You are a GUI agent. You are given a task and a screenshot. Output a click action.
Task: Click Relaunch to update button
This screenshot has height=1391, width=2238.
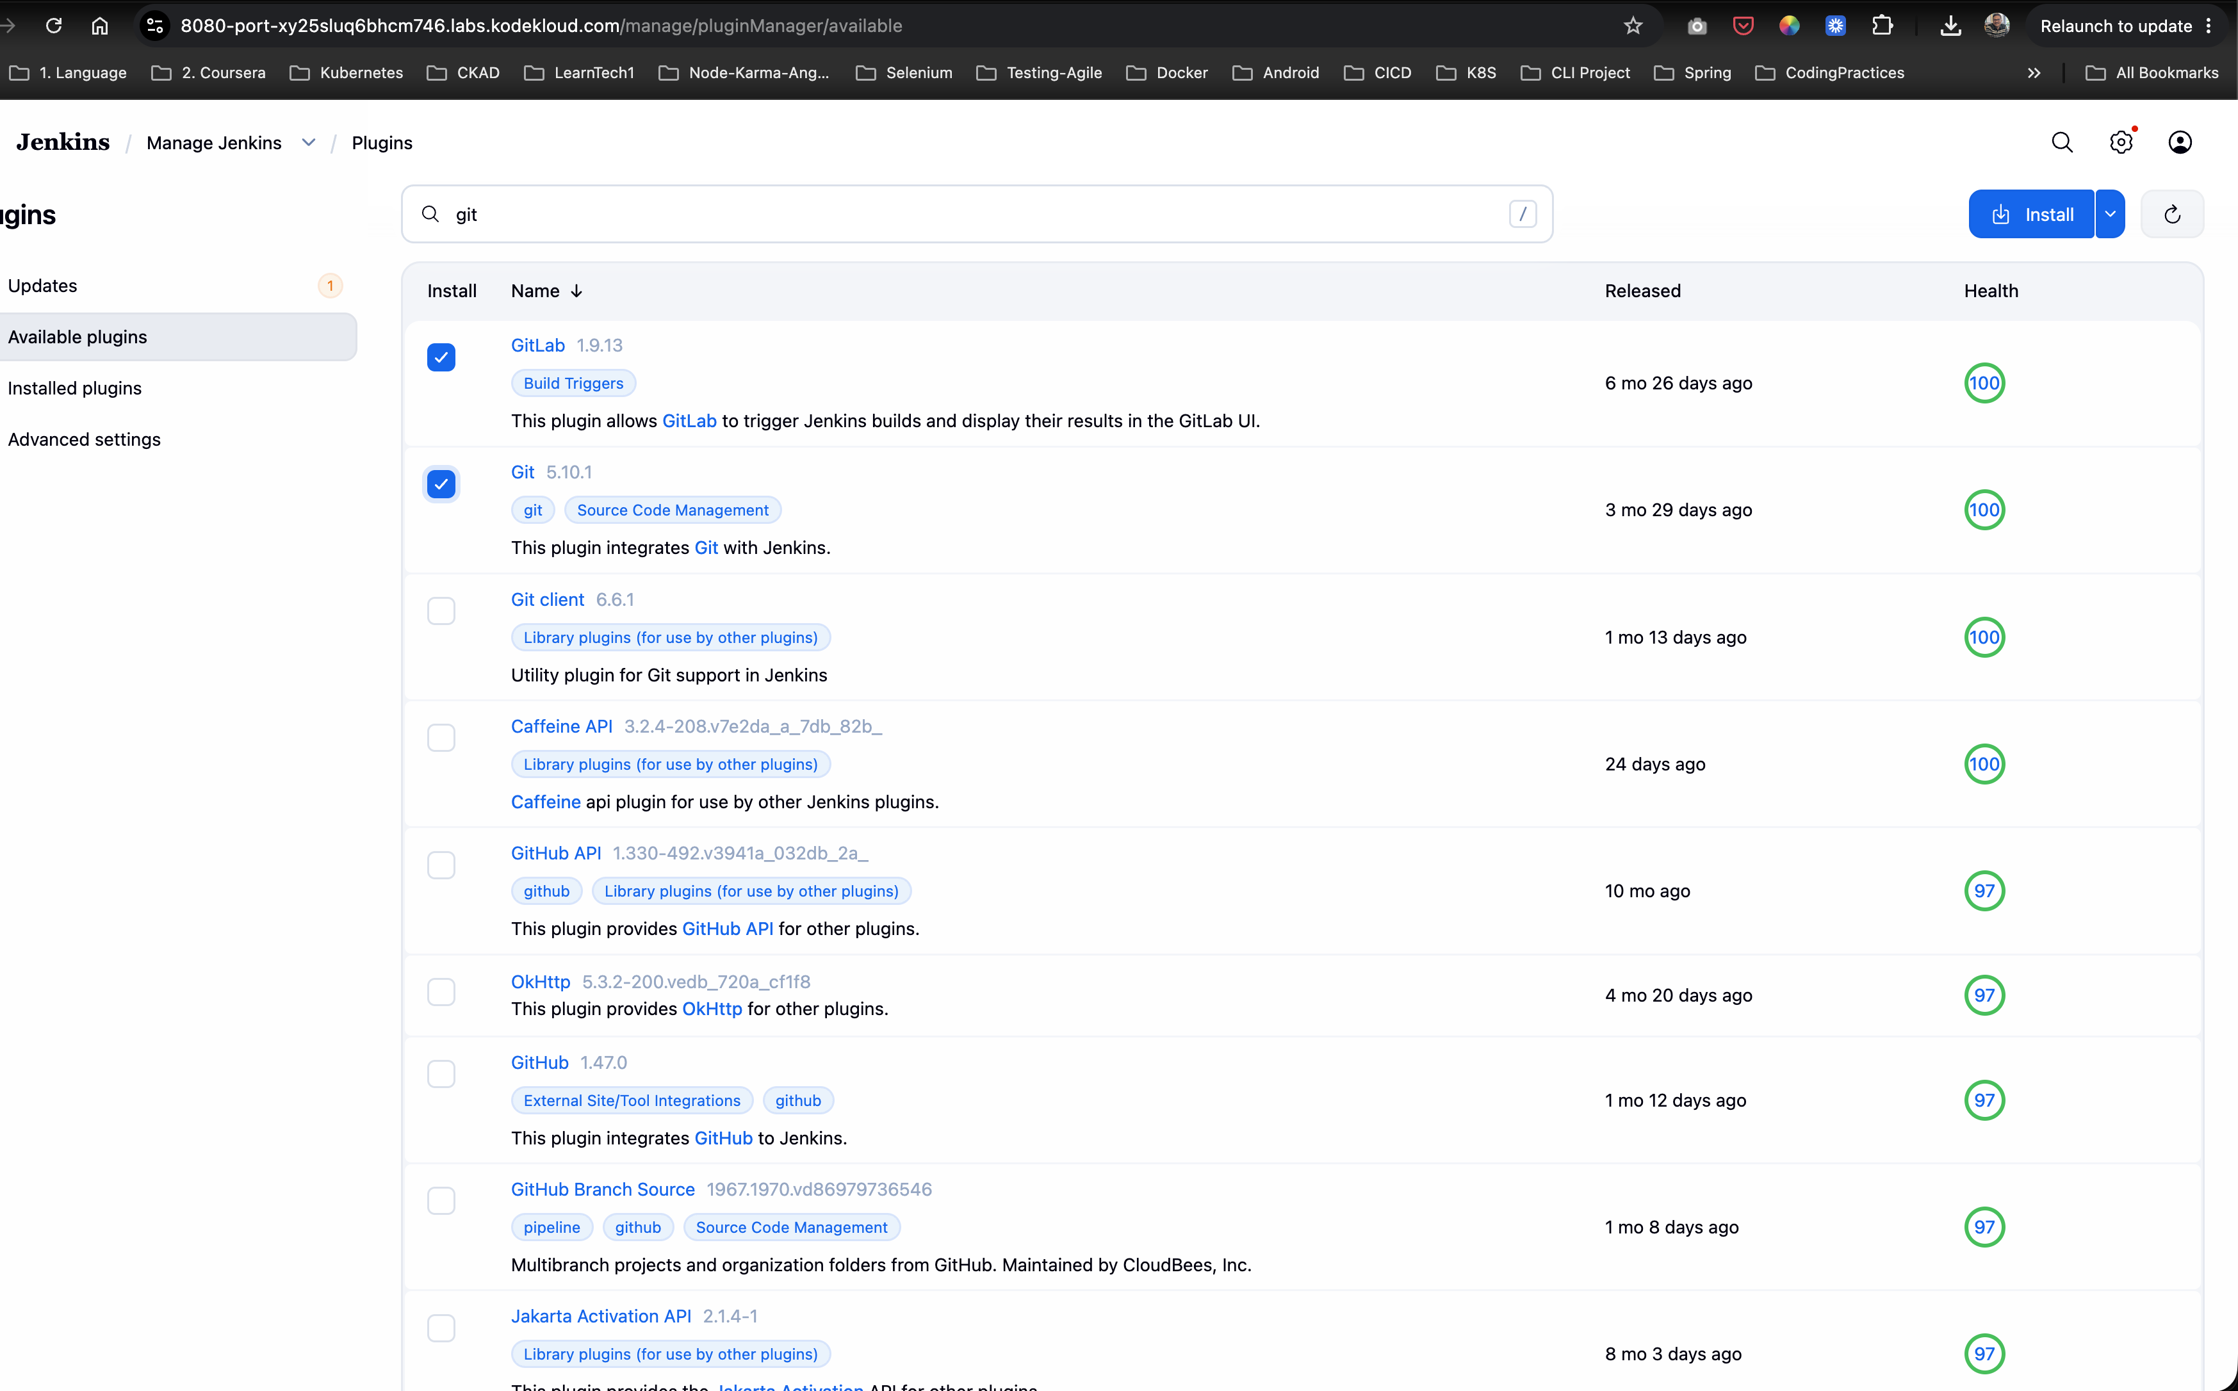[2116, 26]
